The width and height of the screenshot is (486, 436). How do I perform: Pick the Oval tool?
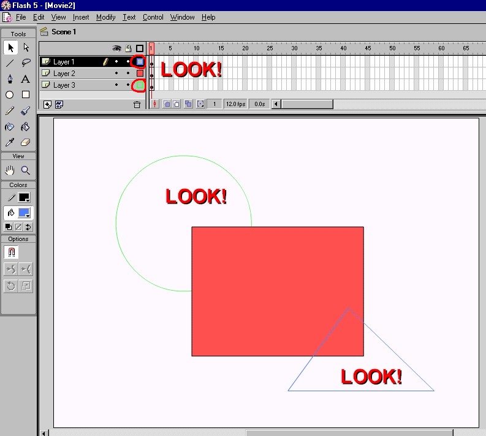point(10,95)
